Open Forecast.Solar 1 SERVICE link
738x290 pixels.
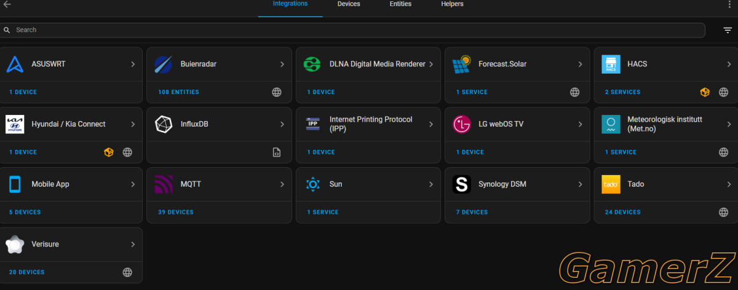pyautogui.click(x=472, y=92)
